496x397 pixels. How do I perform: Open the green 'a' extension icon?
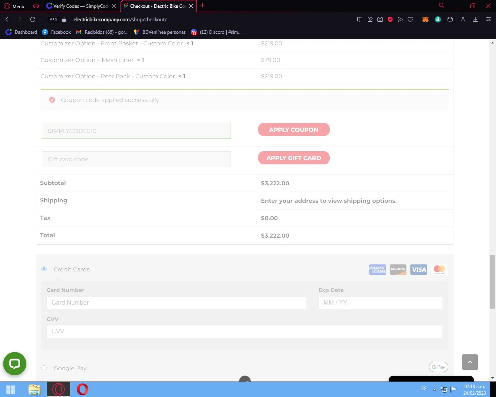tap(438, 19)
